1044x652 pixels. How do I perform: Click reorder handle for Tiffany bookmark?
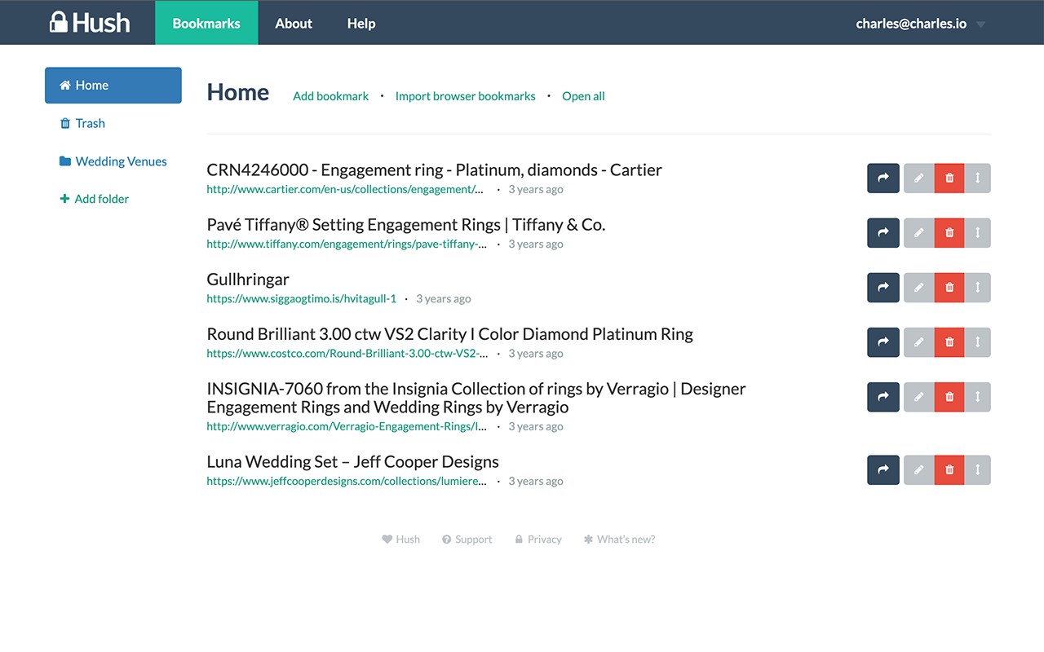tap(977, 232)
